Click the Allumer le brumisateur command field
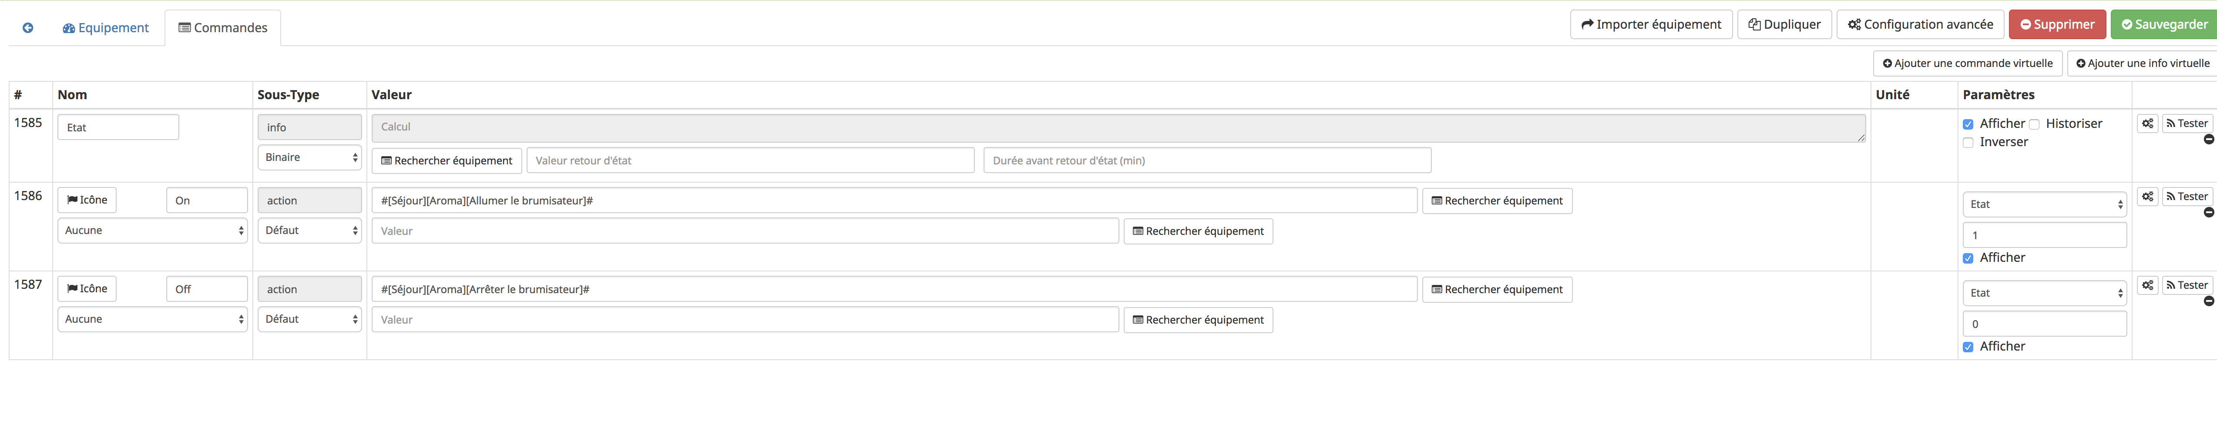The width and height of the screenshot is (2217, 428). [x=894, y=200]
